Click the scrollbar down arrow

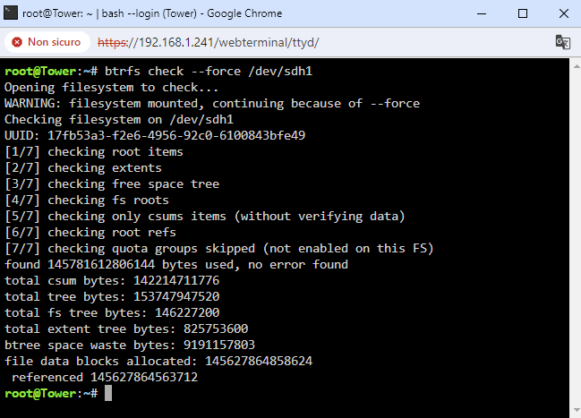577,410
